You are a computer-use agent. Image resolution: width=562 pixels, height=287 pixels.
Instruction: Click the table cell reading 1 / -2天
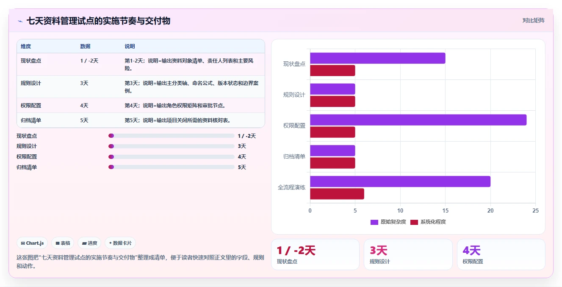89,61
